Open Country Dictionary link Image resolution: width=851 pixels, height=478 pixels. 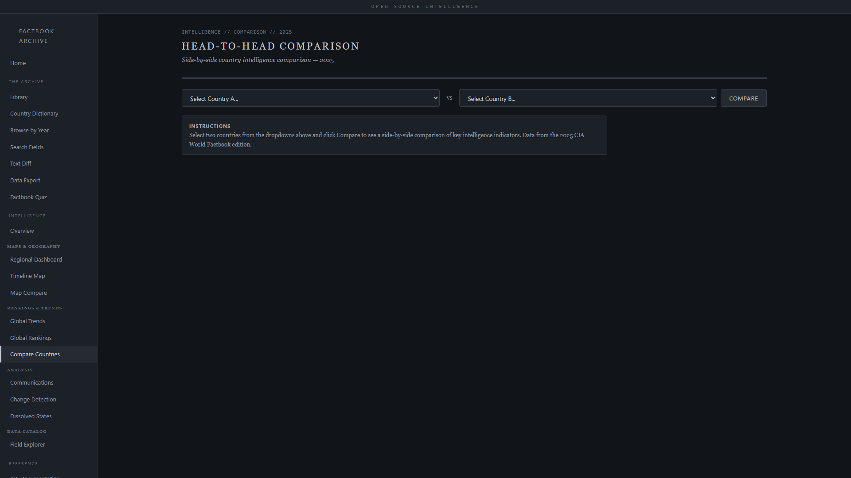tap(34, 114)
